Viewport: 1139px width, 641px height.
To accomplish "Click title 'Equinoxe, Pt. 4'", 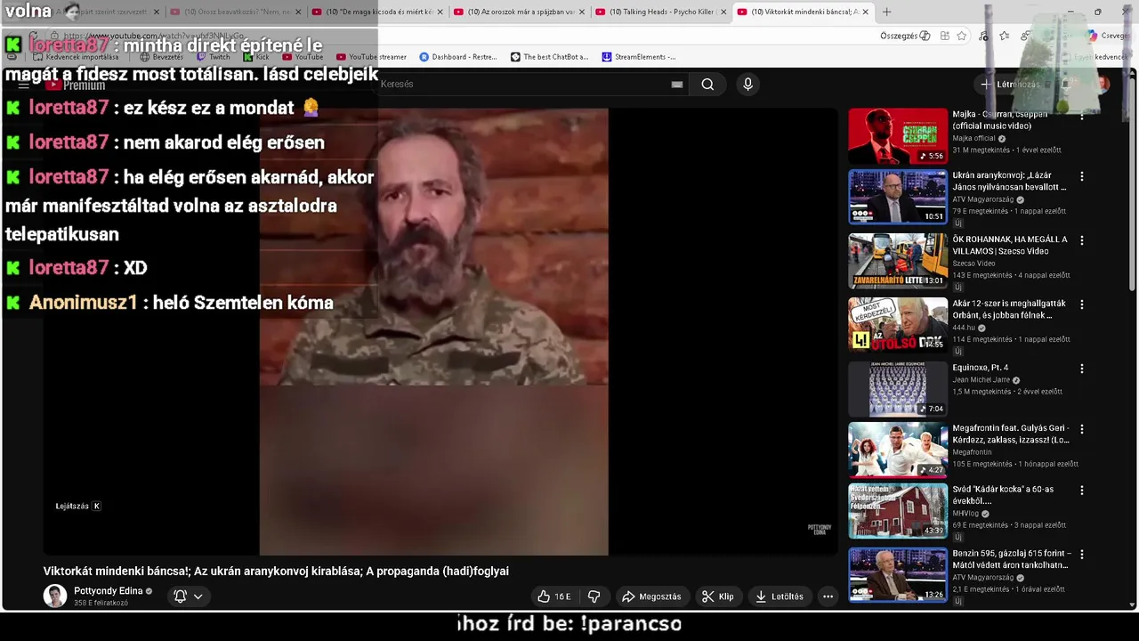I will pyautogui.click(x=980, y=368).
